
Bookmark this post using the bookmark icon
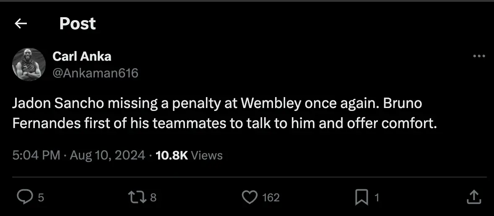[x=361, y=197]
